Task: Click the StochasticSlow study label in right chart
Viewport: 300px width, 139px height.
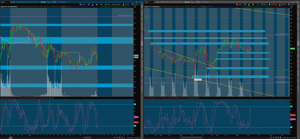Action: (x=164, y=98)
